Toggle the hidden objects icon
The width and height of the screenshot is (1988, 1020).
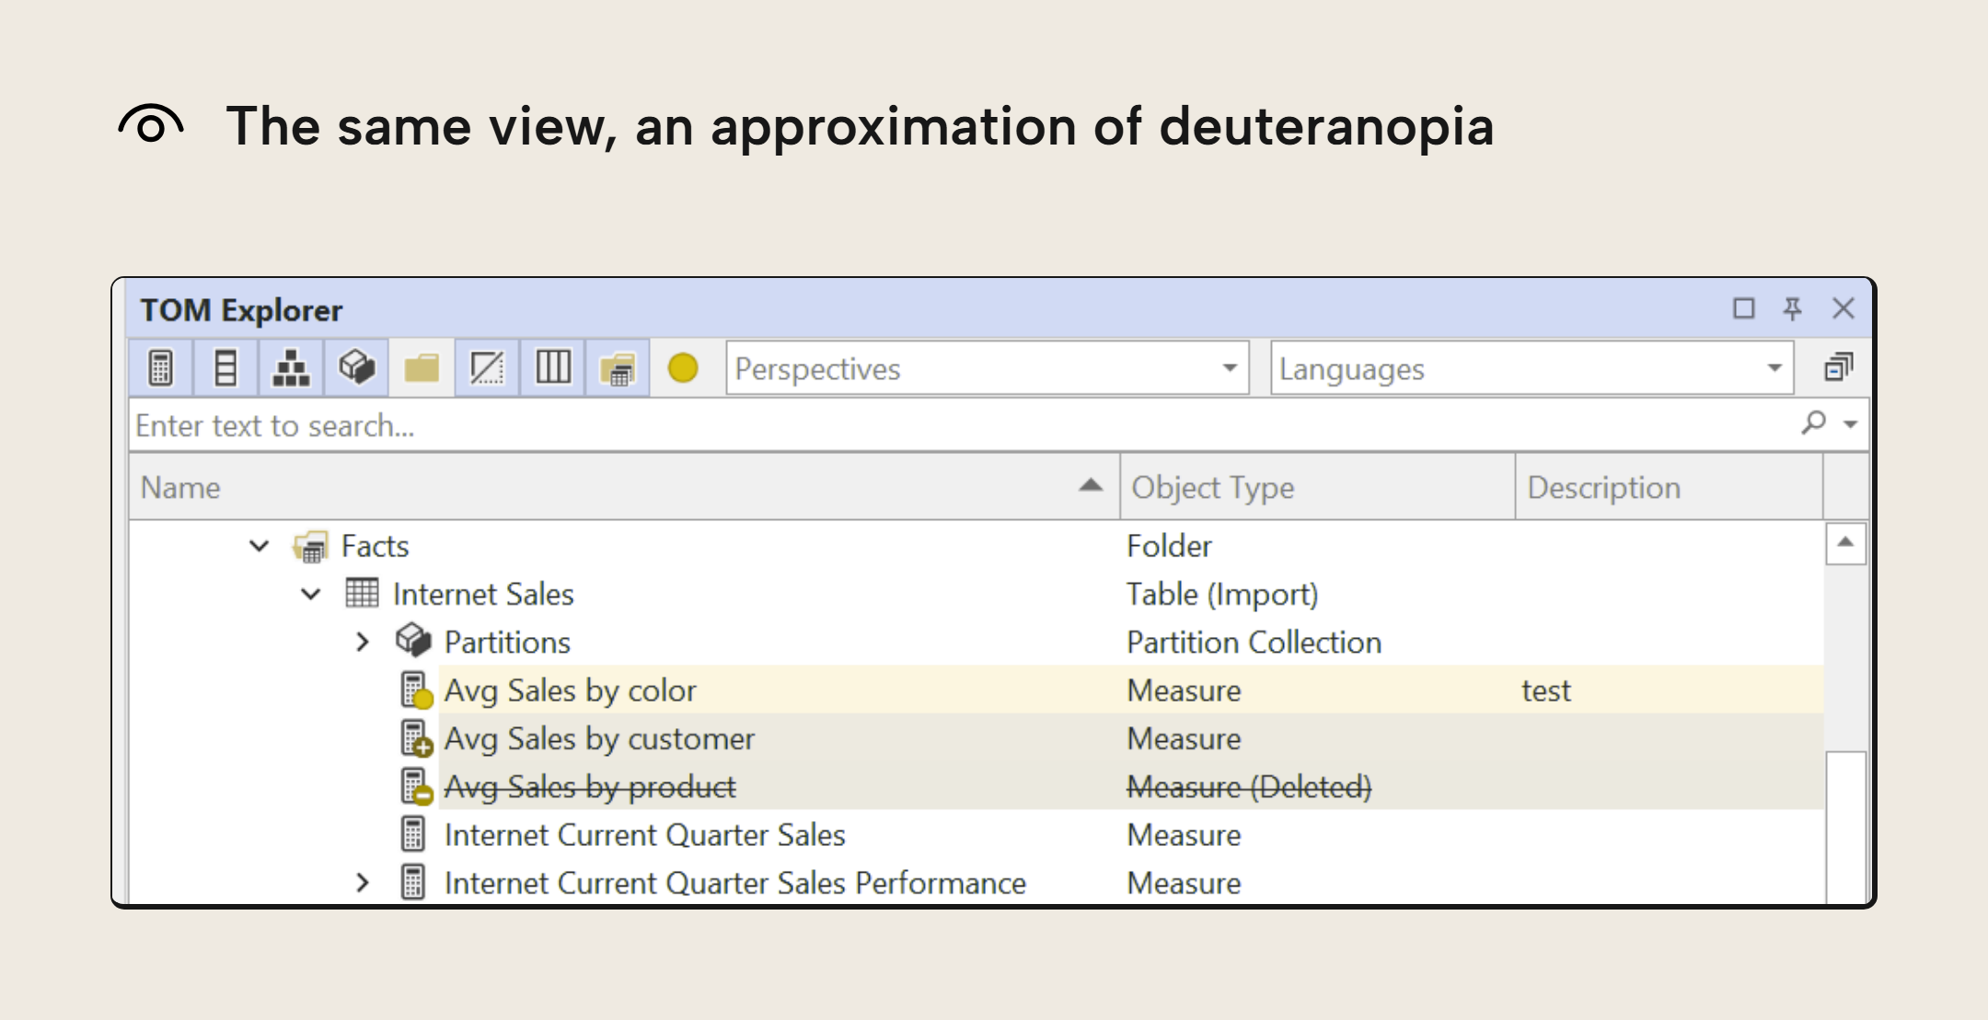pos(487,368)
